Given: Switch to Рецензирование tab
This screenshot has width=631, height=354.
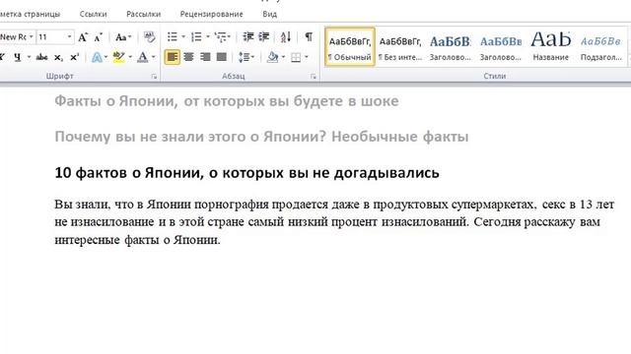Looking at the screenshot, I should 211,14.
